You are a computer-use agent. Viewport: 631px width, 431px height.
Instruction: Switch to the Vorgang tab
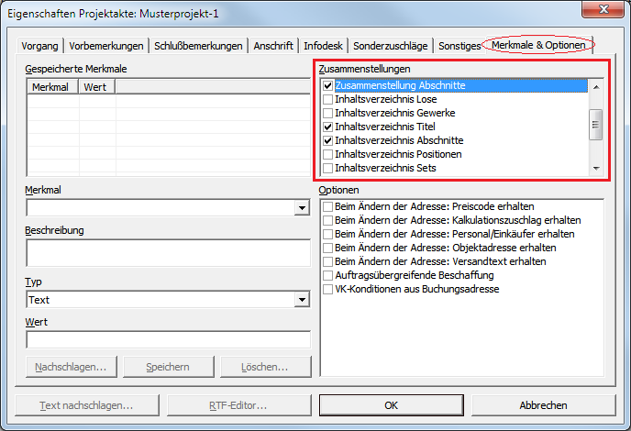point(40,45)
